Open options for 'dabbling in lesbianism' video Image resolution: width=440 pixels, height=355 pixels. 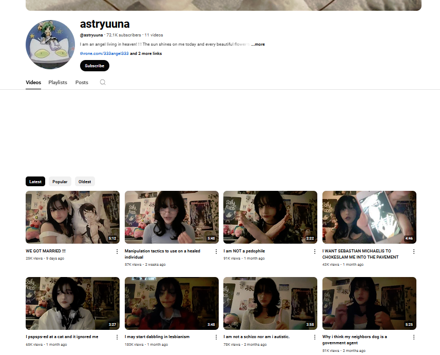tap(216, 337)
